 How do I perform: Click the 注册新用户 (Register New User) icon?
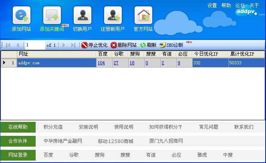113,15
